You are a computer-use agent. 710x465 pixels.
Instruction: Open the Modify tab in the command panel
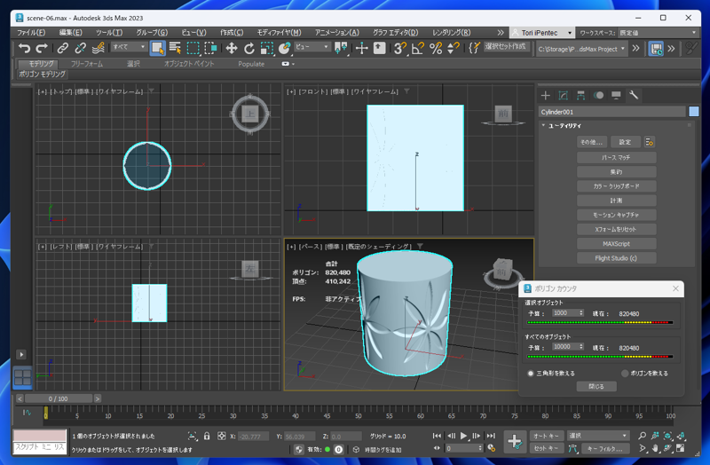(x=564, y=95)
